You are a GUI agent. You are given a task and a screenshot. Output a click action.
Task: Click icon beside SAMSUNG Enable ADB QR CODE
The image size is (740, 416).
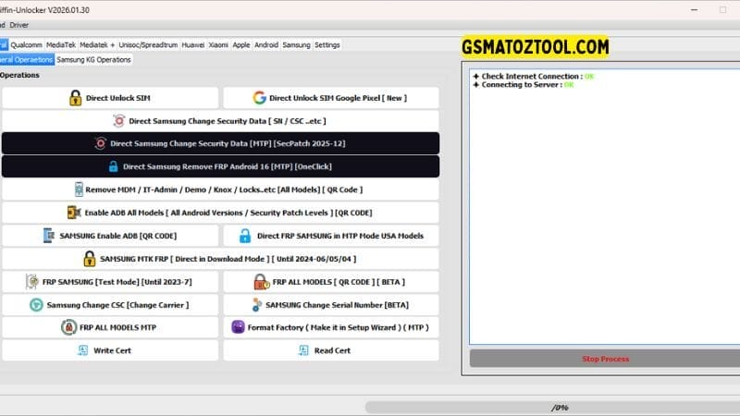[49, 236]
